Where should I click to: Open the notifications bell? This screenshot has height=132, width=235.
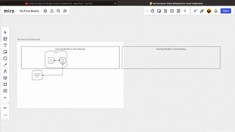pyautogui.click(x=216, y=11)
